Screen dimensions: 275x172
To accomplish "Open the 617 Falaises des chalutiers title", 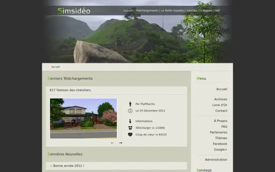I will (x=70, y=90).
